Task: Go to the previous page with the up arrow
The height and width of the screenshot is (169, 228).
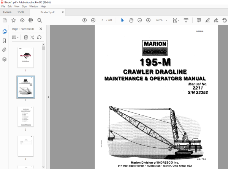Action: click(x=84, y=20)
